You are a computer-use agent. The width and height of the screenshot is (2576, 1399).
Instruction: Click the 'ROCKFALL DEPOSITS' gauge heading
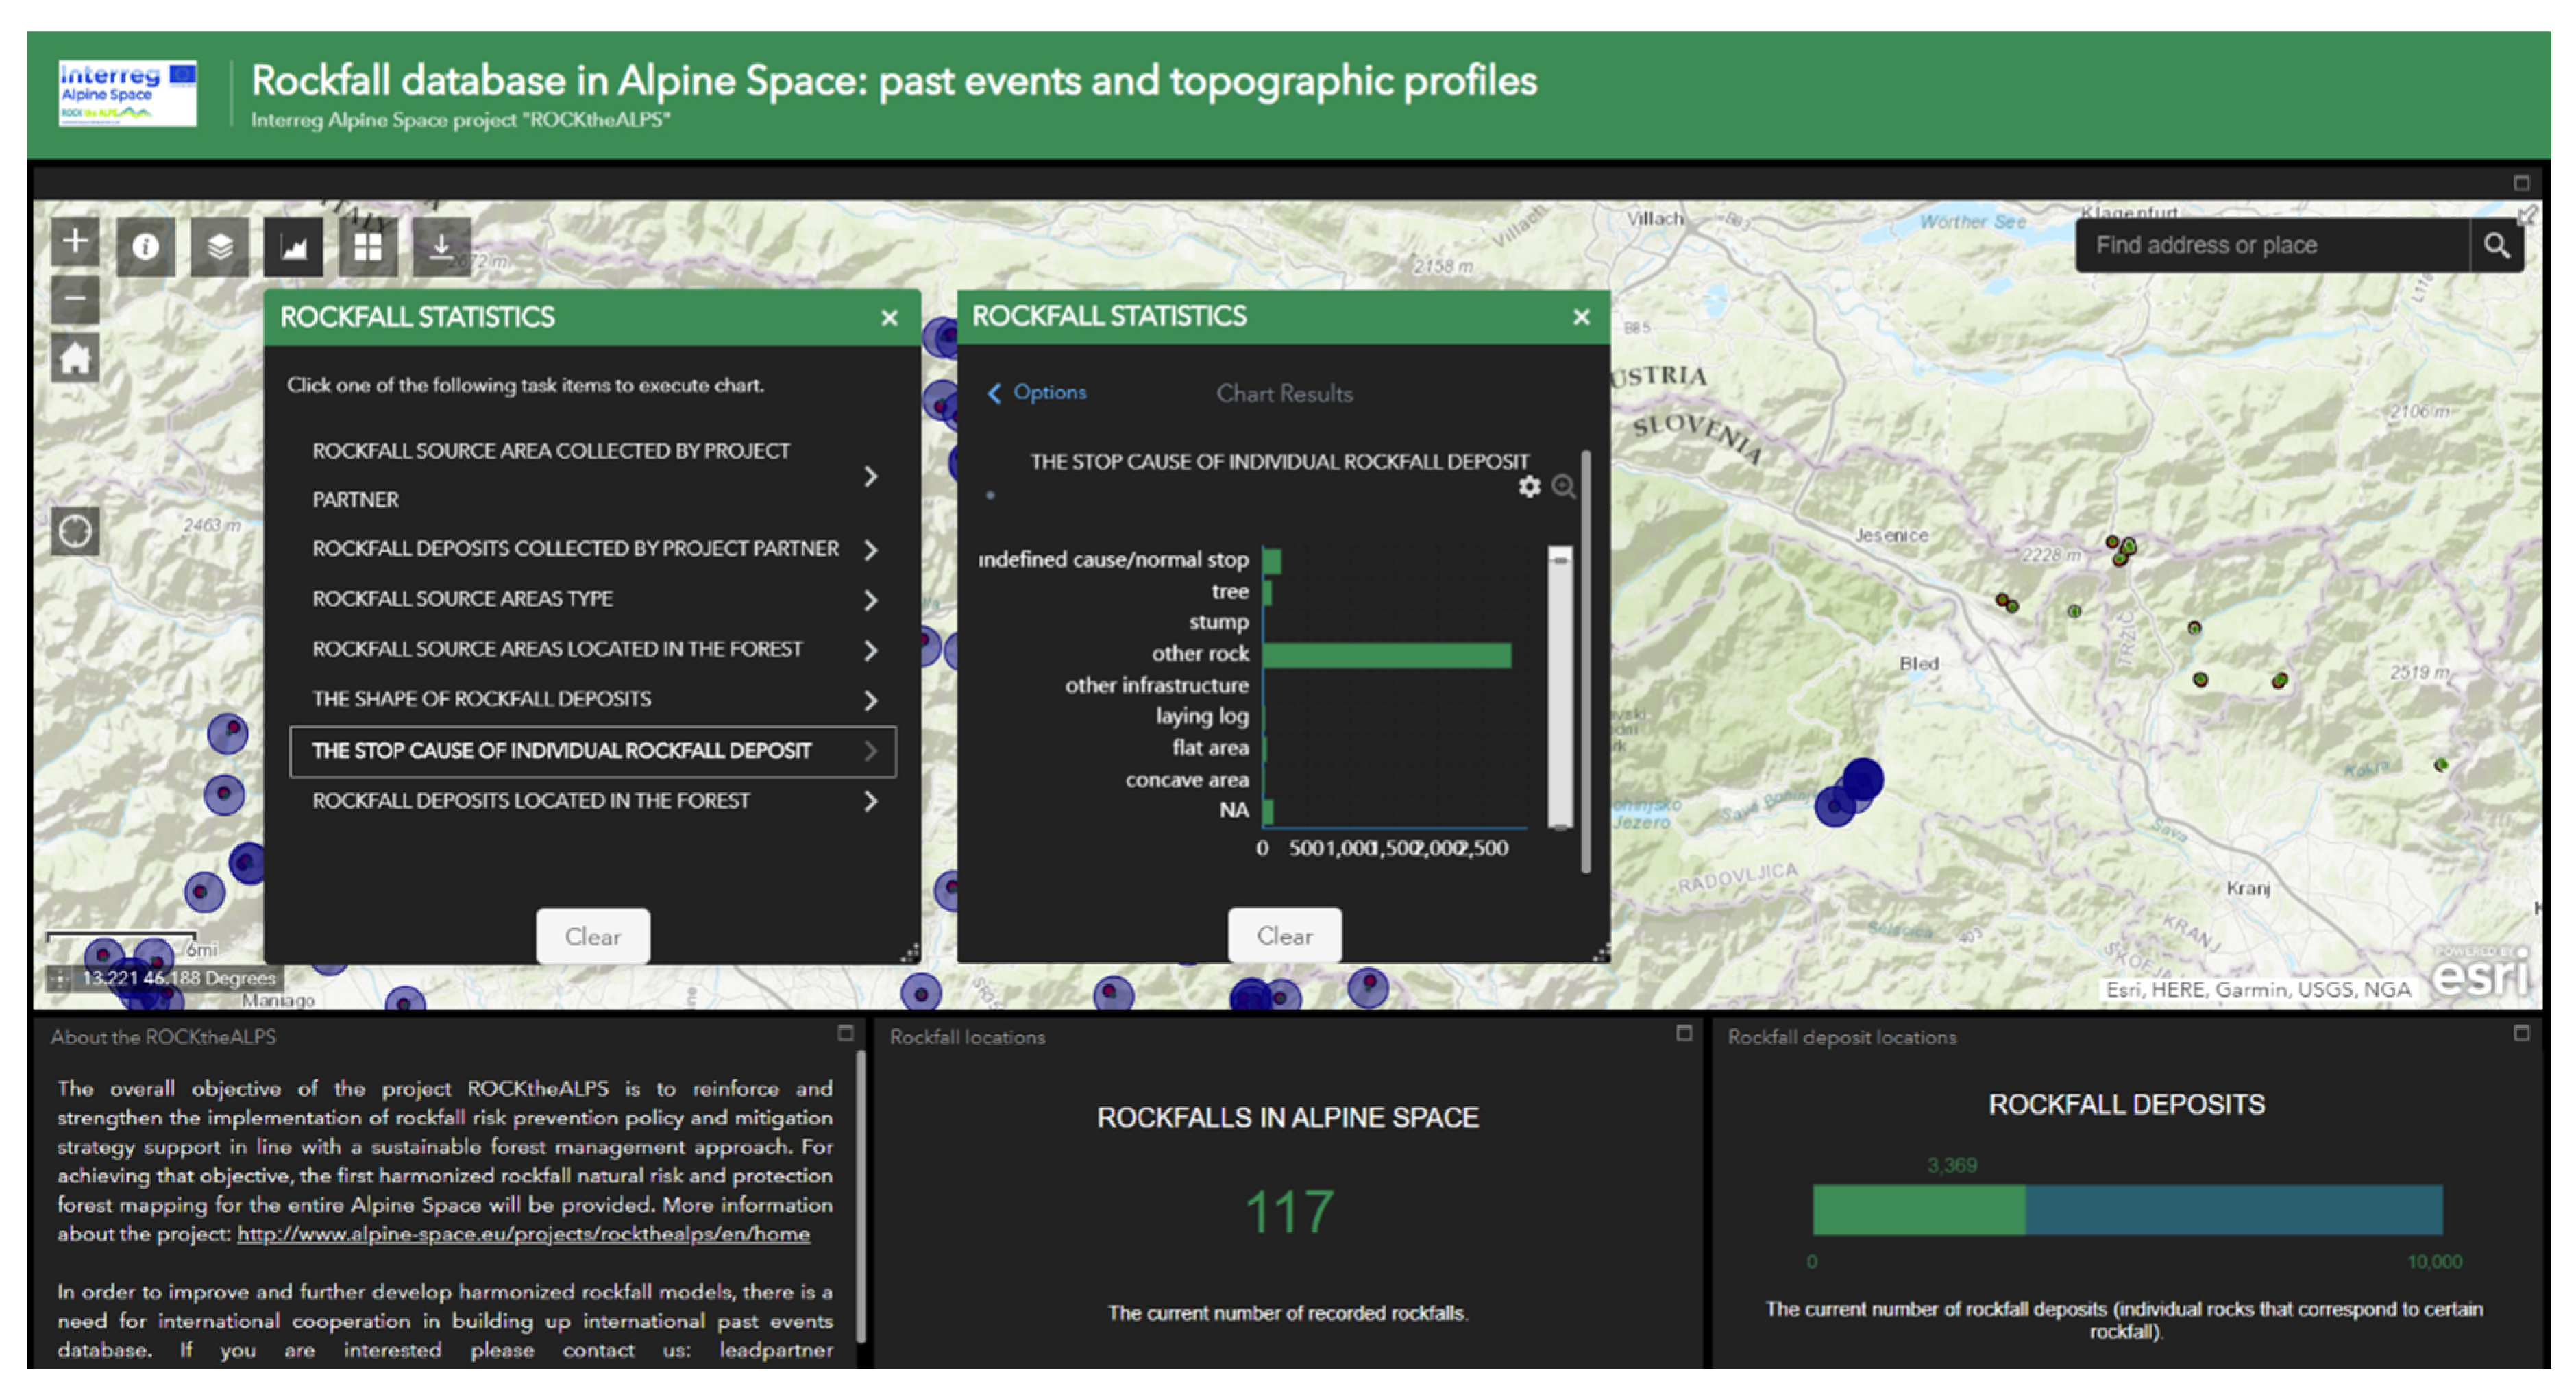click(2126, 1104)
